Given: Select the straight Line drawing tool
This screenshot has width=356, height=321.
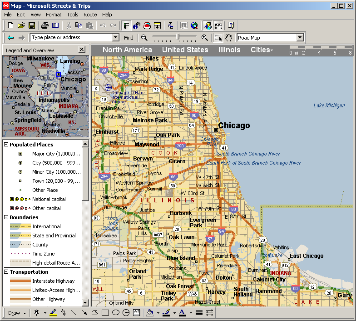Looking at the screenshot, I should 74,313.
